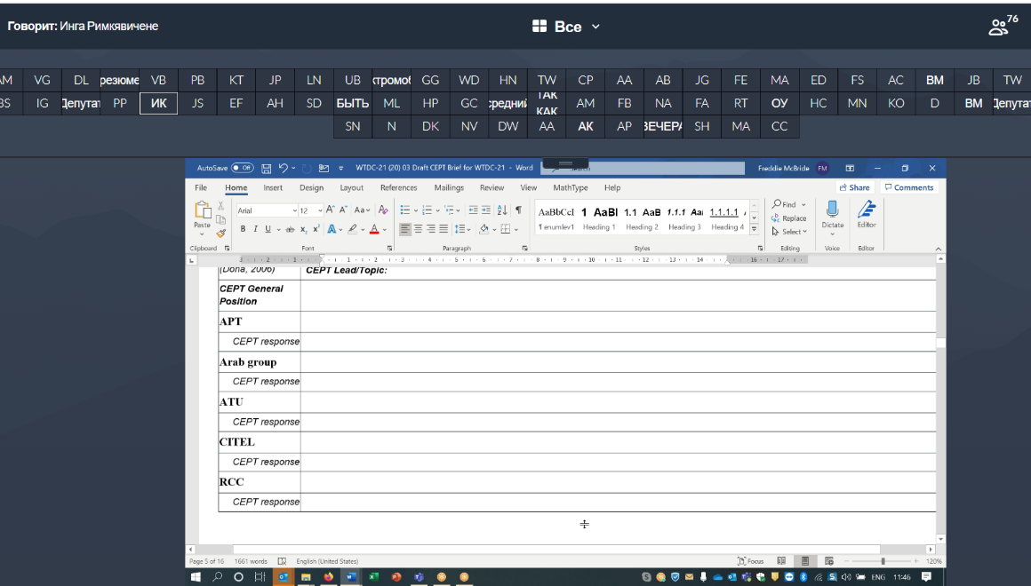1031x586 pixels.
Task: Switch to Focus mode in status bar
Action: [x=751, y=561]
